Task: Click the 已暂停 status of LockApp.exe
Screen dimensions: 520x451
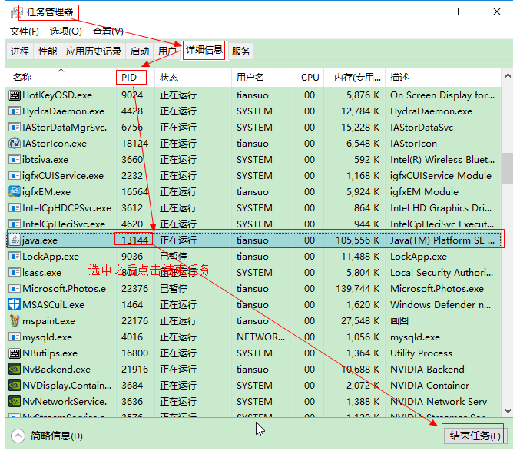Action: pos(174,257)
